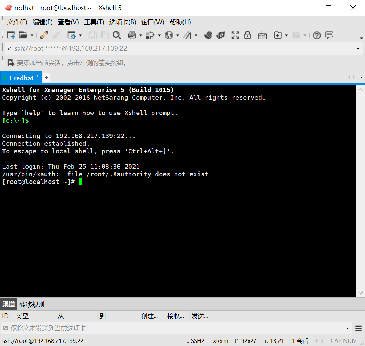Click the Open session folder icon

[x=23, y=35]
